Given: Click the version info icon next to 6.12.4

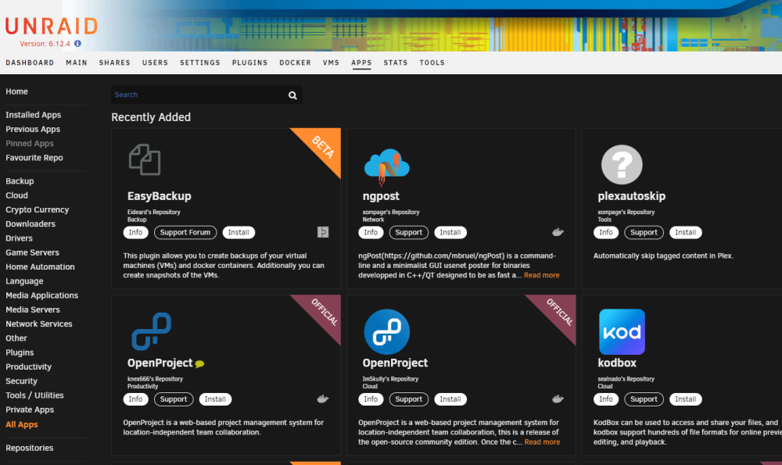Looking at the screenshot, I should 77,43.
